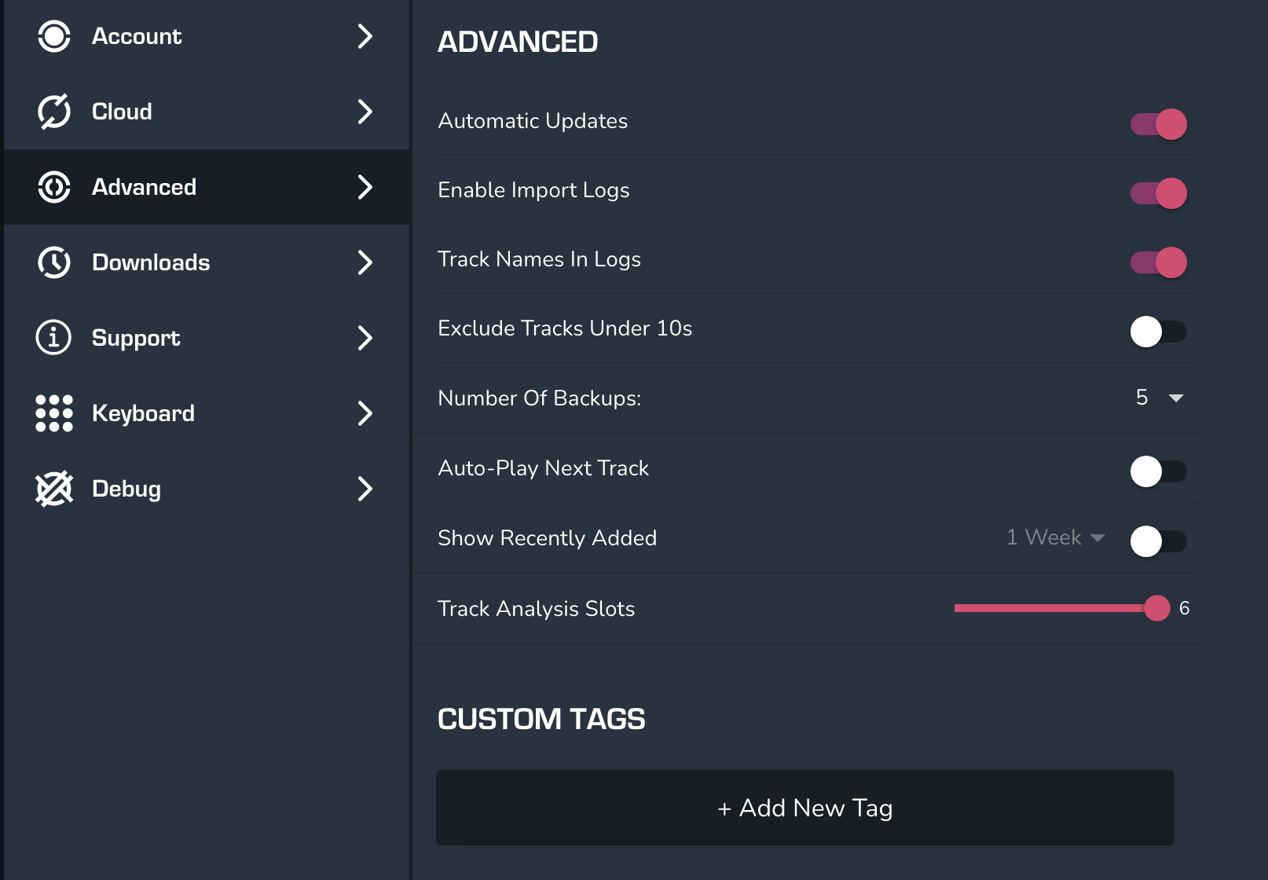Screen dimensions: 1268x880
Task: Click the Support info icon
Action: [x=54, y=338]
